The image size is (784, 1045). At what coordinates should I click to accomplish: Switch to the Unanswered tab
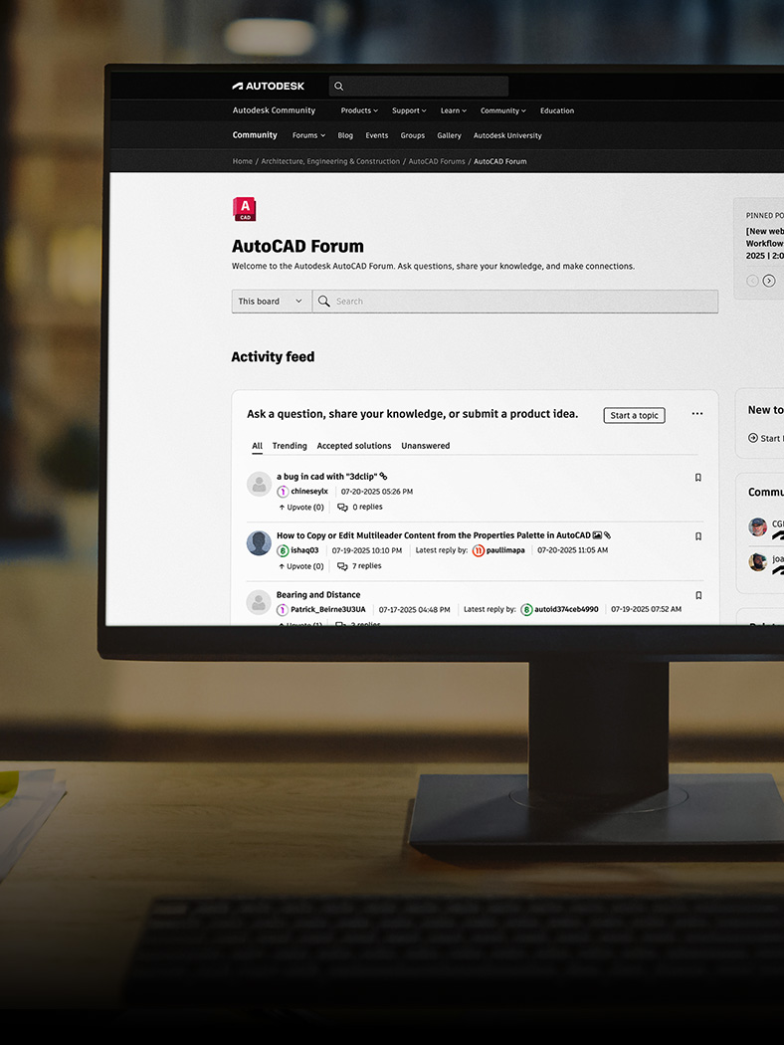pos(425,446)
